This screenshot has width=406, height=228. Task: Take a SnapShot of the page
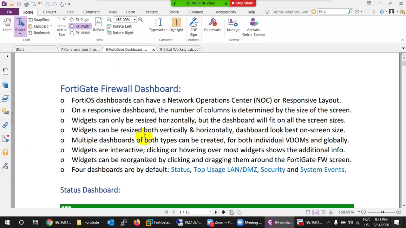tap(39, 20)
